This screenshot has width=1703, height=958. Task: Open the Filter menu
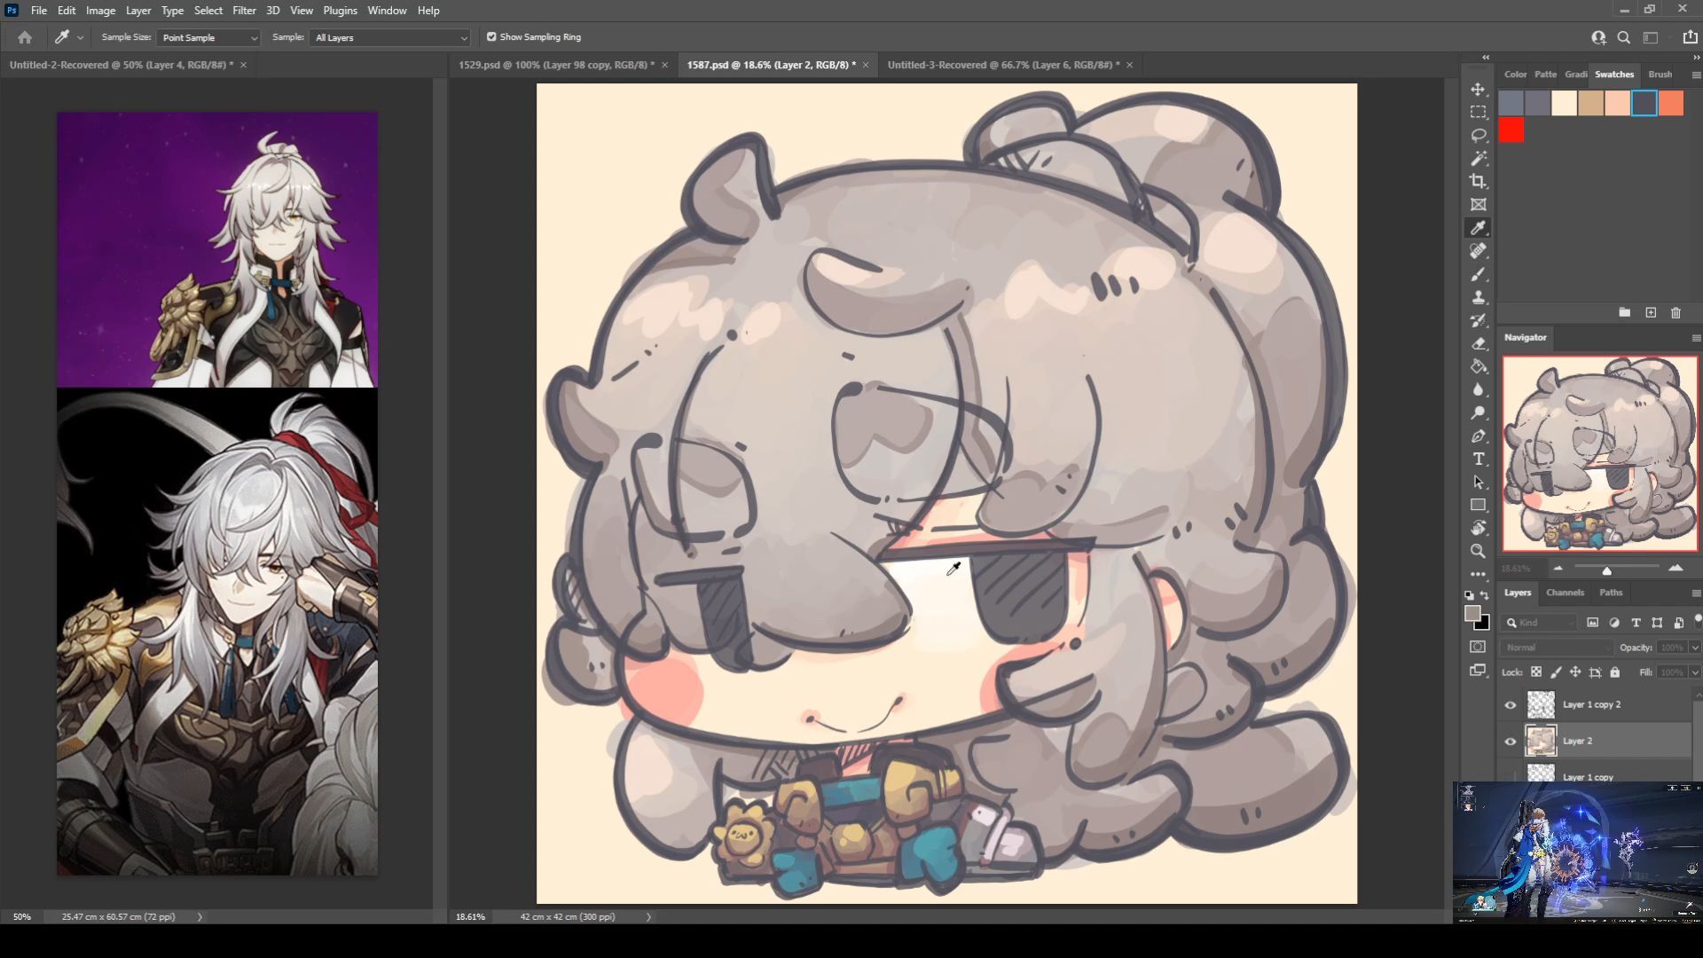(x=244, y=11)
